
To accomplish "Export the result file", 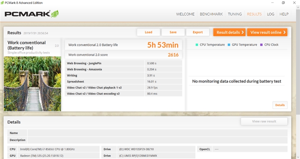I will click(x=198, y=32).
